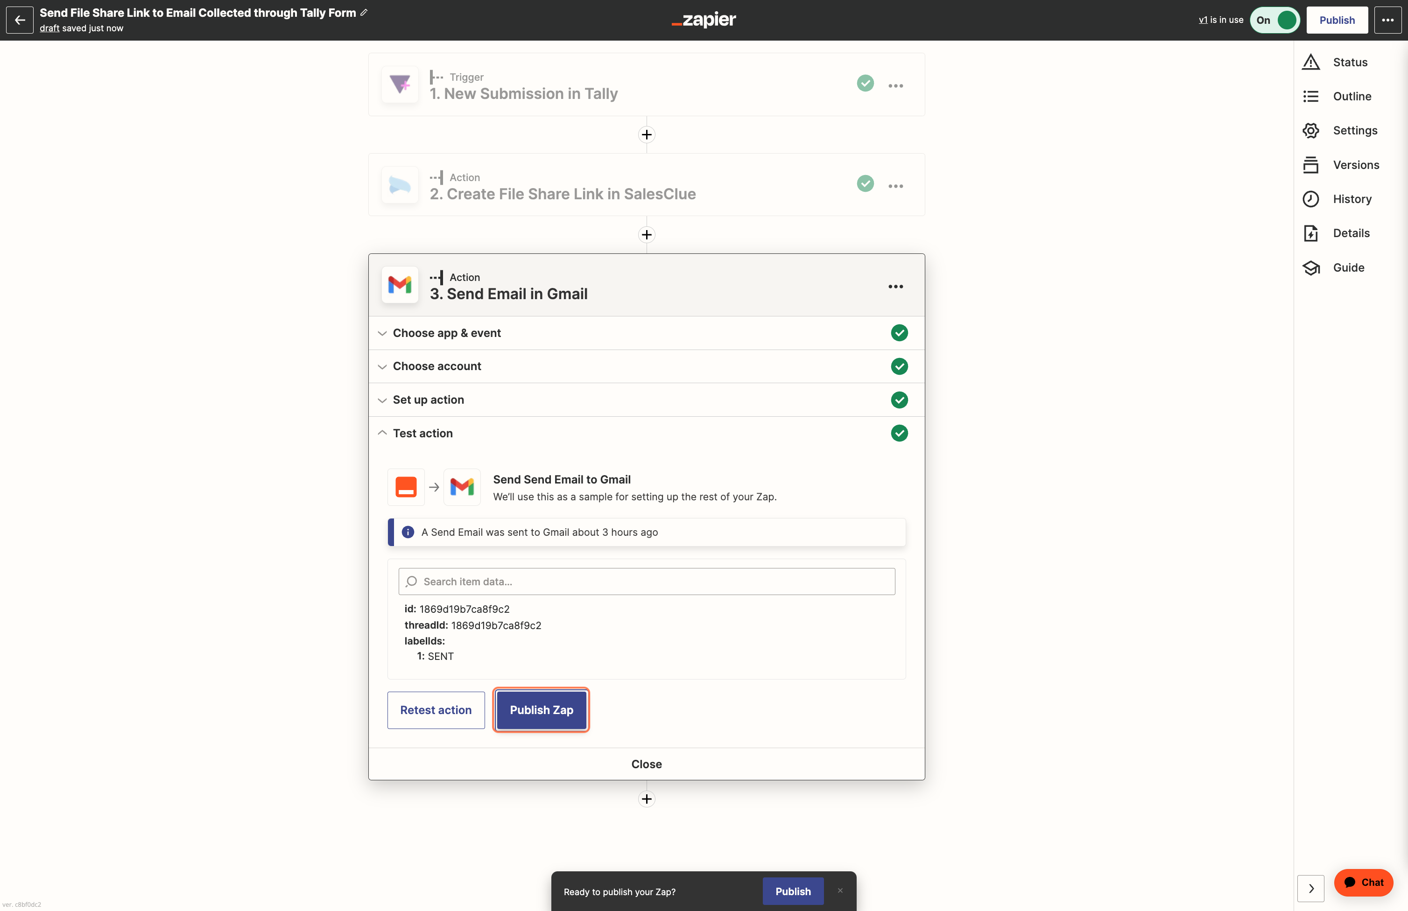This screenshot has width=1408, height=911.
Task: Click SalesClue step green checkmark
Action: (x=865, y=183)
